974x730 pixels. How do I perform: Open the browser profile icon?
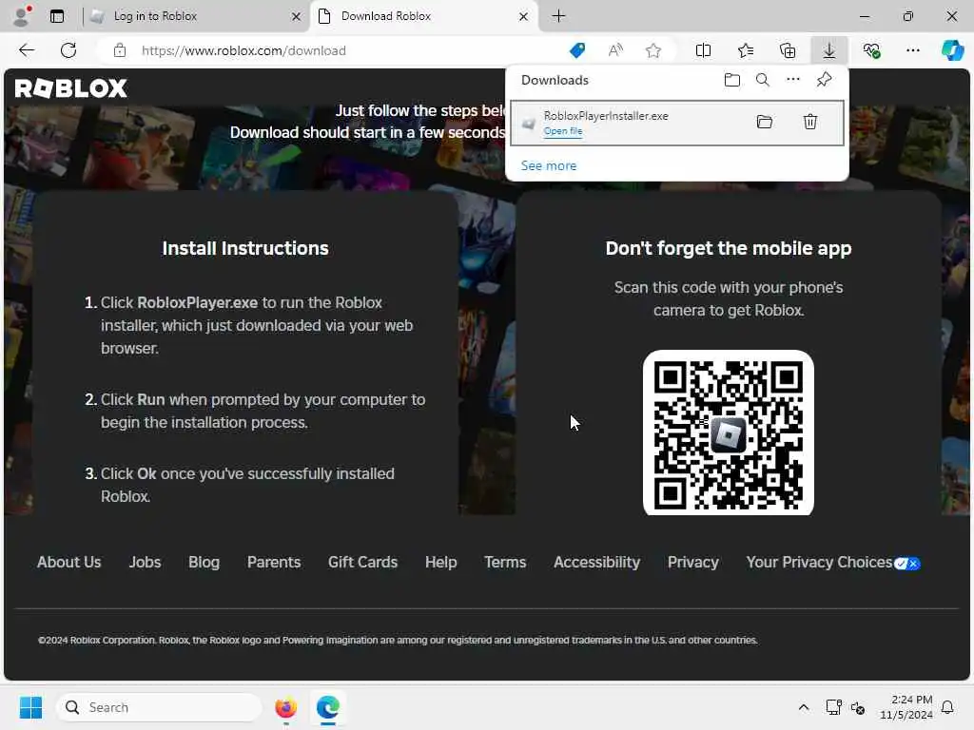(x=21, y=16)
